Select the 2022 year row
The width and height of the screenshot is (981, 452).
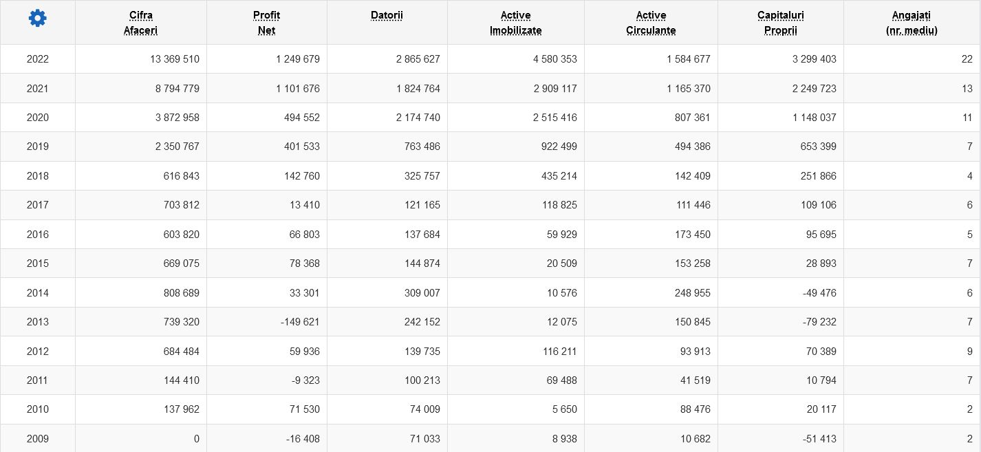tap(38, 59)
